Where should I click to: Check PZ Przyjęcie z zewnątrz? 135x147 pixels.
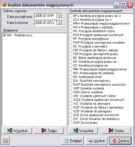[70, 46]
